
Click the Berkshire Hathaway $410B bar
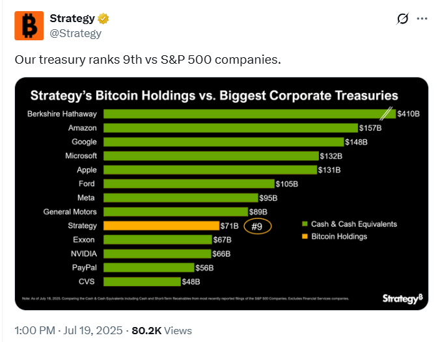click(250, 114)
